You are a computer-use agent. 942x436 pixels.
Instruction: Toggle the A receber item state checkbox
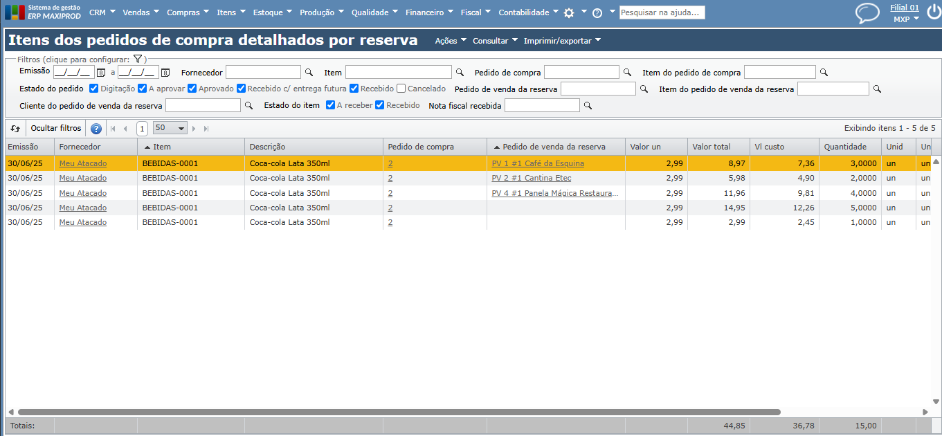click(331, 105)
